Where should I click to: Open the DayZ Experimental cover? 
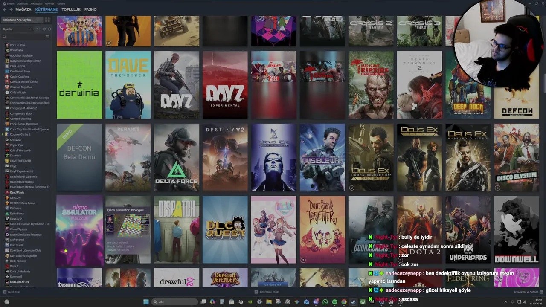pos(225,85)
